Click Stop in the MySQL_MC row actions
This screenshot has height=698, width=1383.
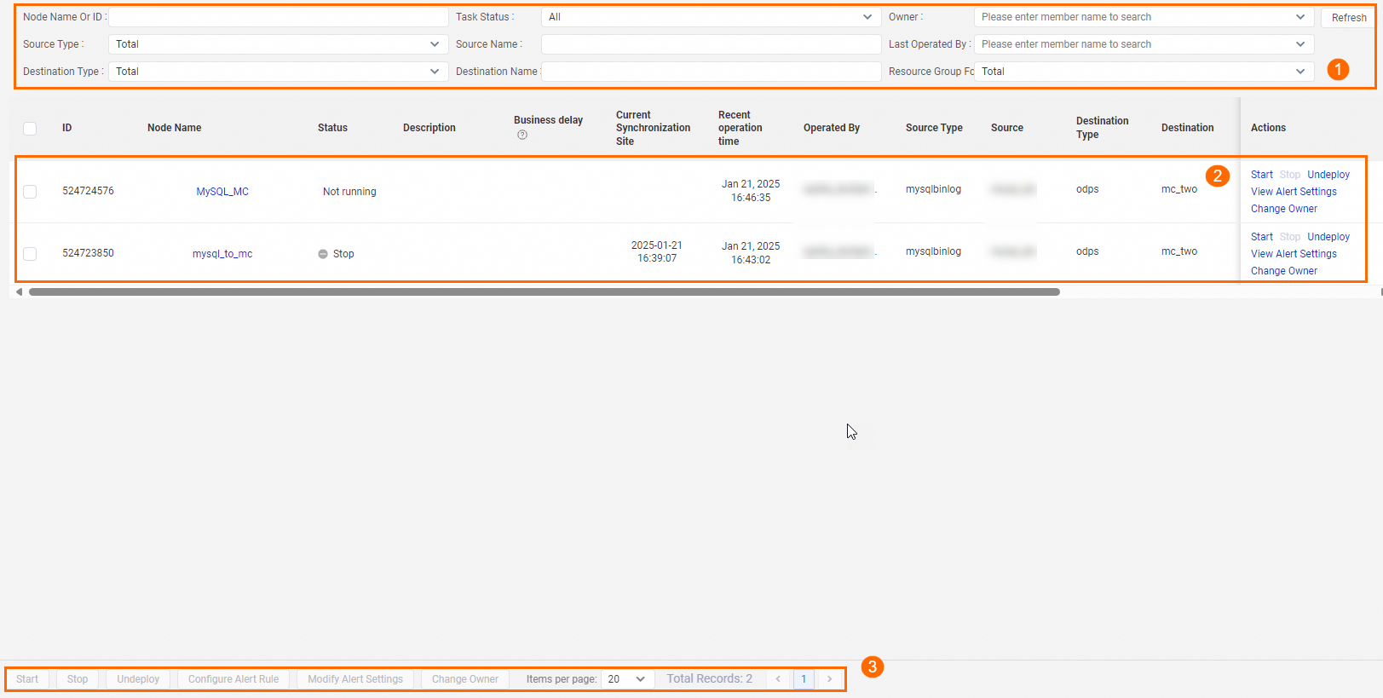pyautogui.click(x=1290, y=175)
